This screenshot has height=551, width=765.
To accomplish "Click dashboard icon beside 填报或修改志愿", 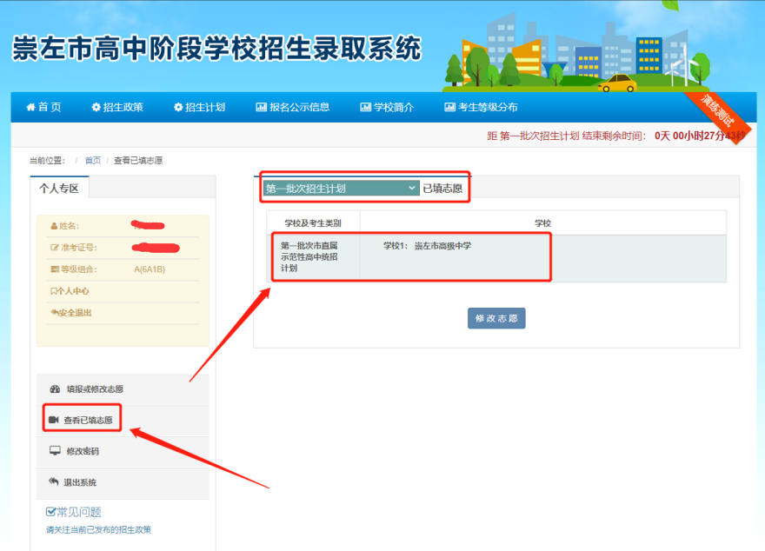I will coord(55,389).
